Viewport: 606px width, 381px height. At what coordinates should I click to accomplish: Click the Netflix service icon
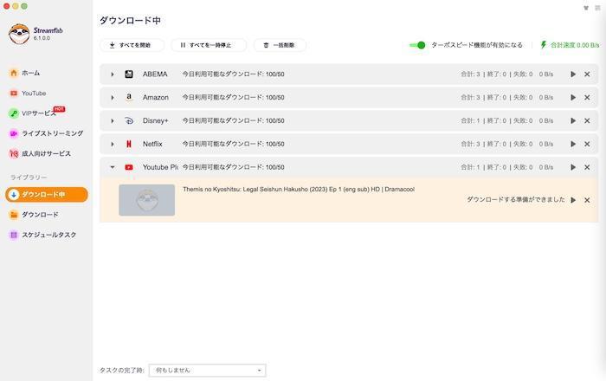click(x=129, y=144)
